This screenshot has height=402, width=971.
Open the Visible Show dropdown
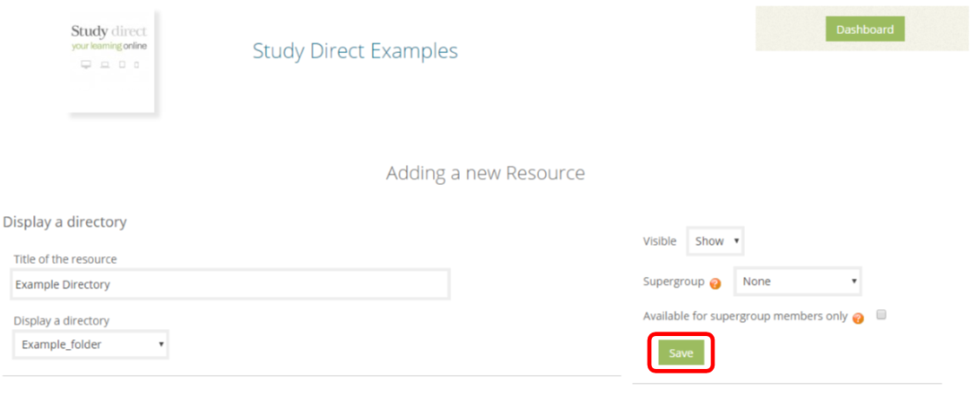[x=715, y=241]
